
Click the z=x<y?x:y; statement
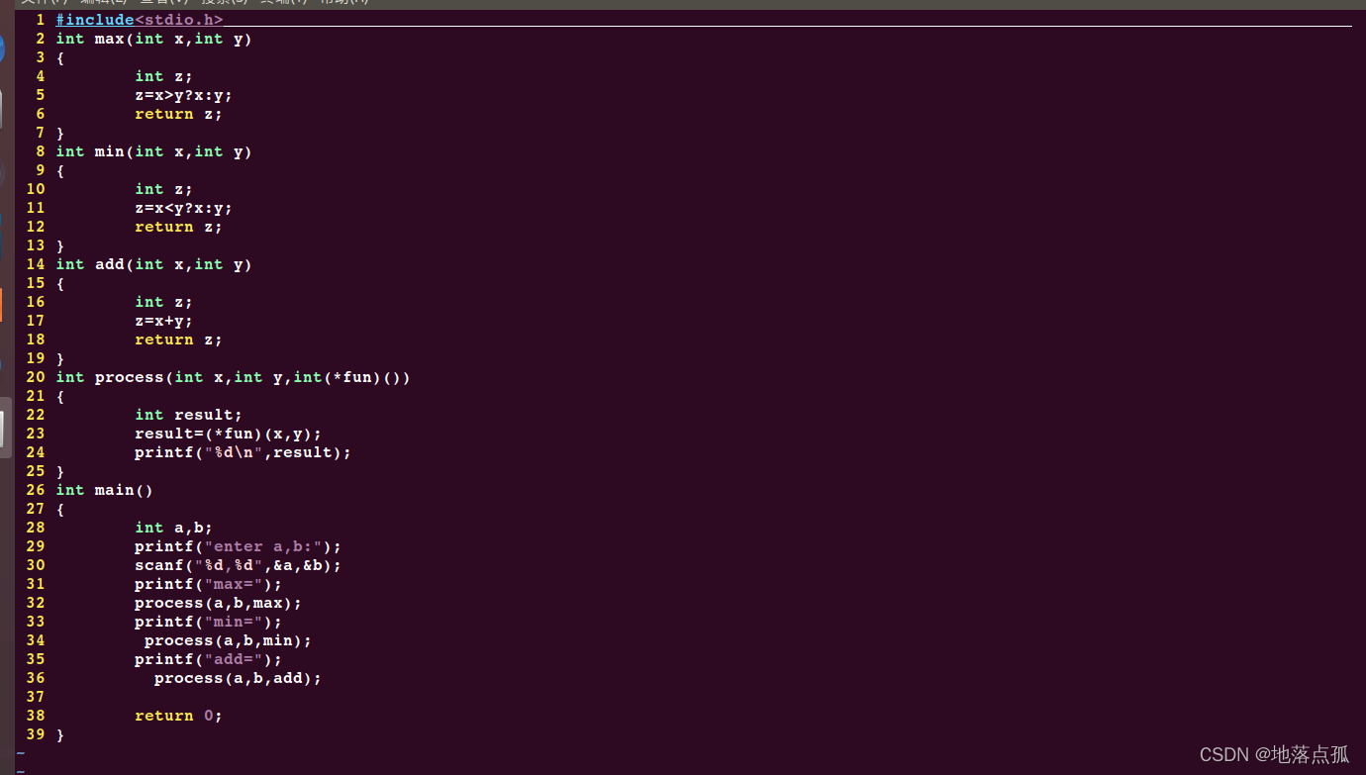[184, 208]
